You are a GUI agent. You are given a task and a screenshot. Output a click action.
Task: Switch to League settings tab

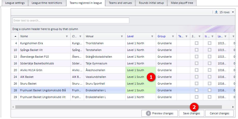coord(15,3)
